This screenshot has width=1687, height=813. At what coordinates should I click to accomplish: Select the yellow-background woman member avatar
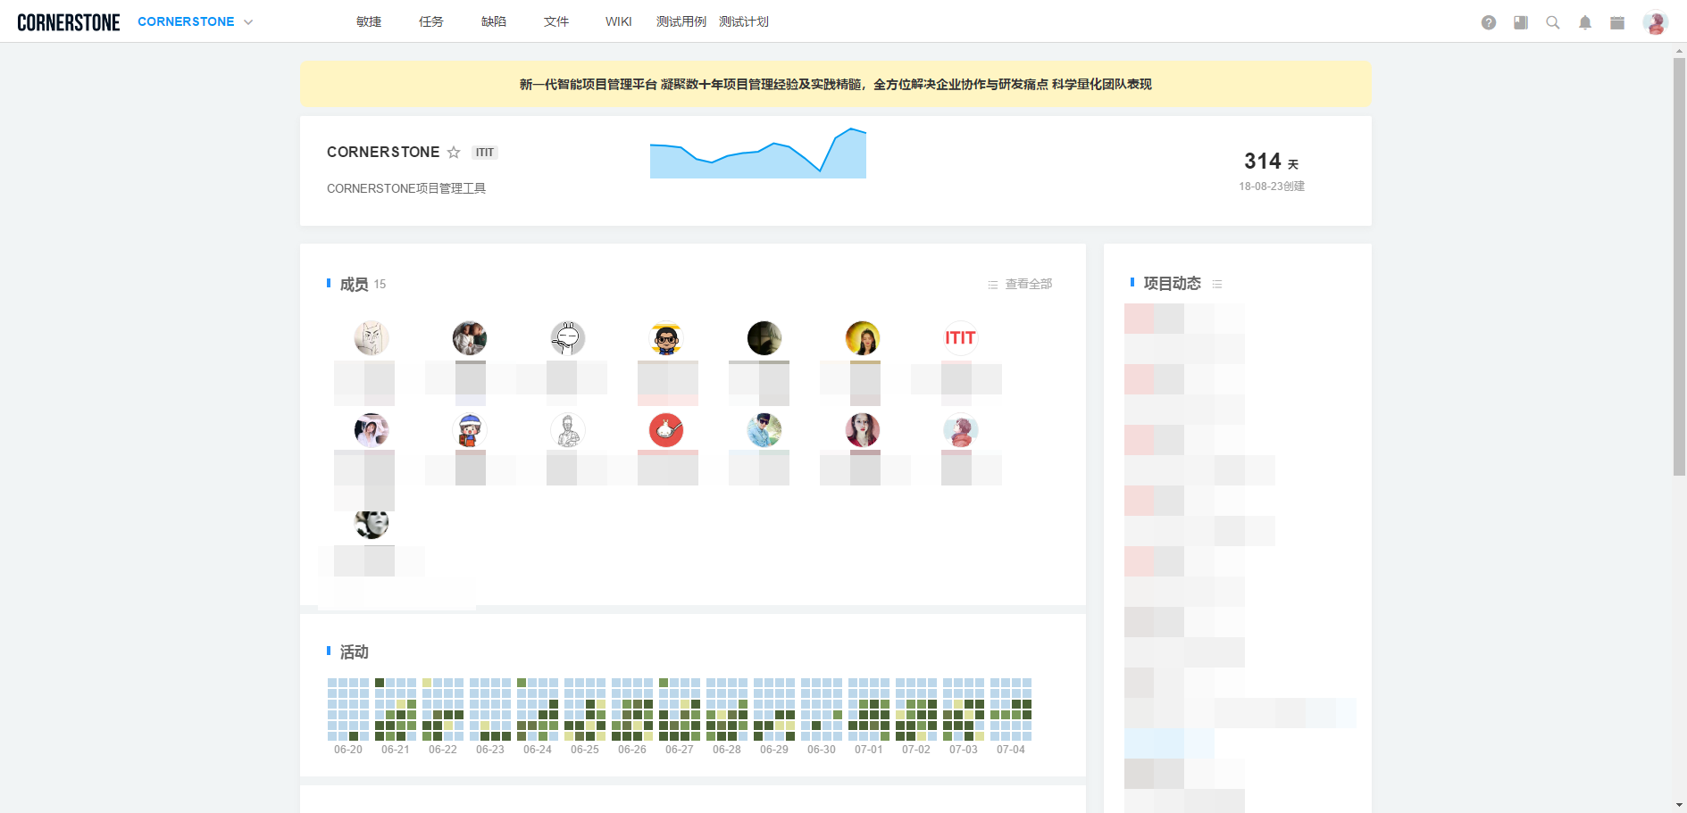(x=863, y=338)
